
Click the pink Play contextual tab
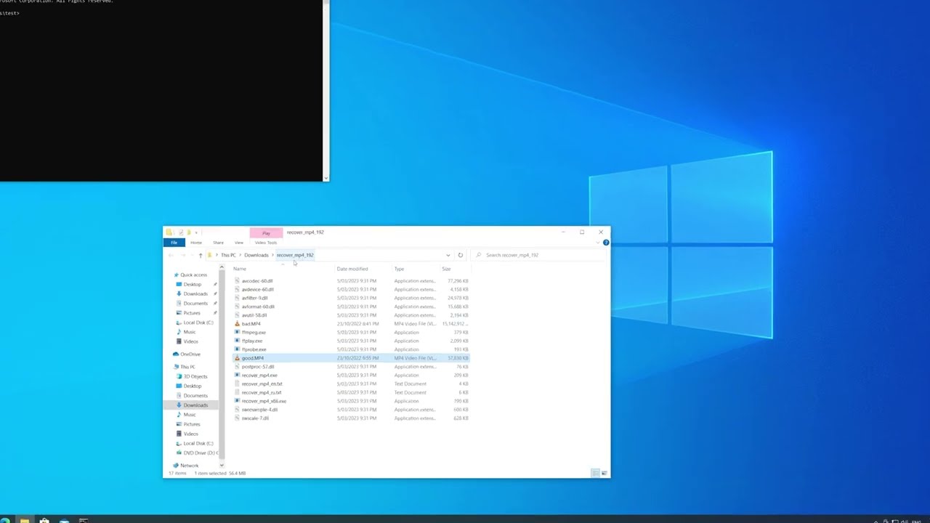tap(266, 232)
